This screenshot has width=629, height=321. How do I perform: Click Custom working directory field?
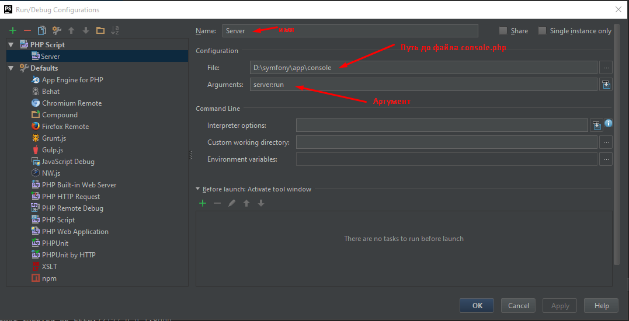446,142
